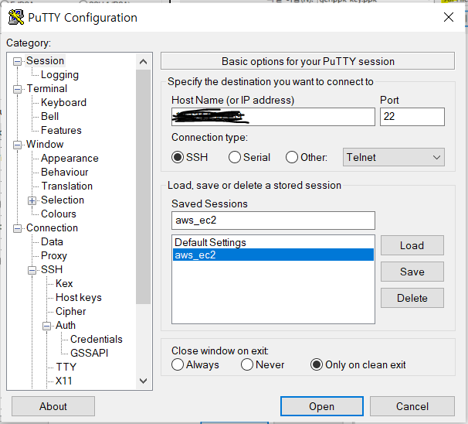Click the Saved Sessions name field
Viewport: 468px width, 424px height.
pos(273,221)
